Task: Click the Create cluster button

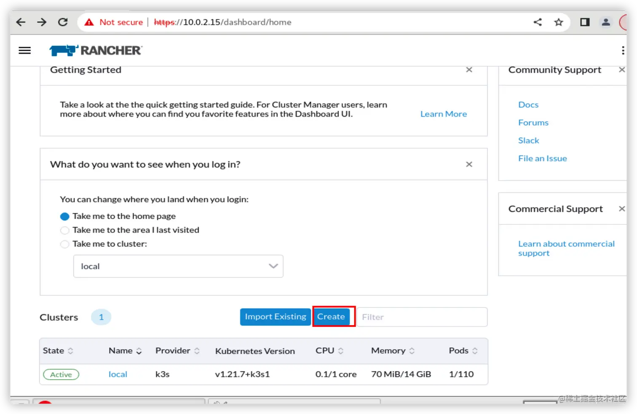Action: coord(331,317)
